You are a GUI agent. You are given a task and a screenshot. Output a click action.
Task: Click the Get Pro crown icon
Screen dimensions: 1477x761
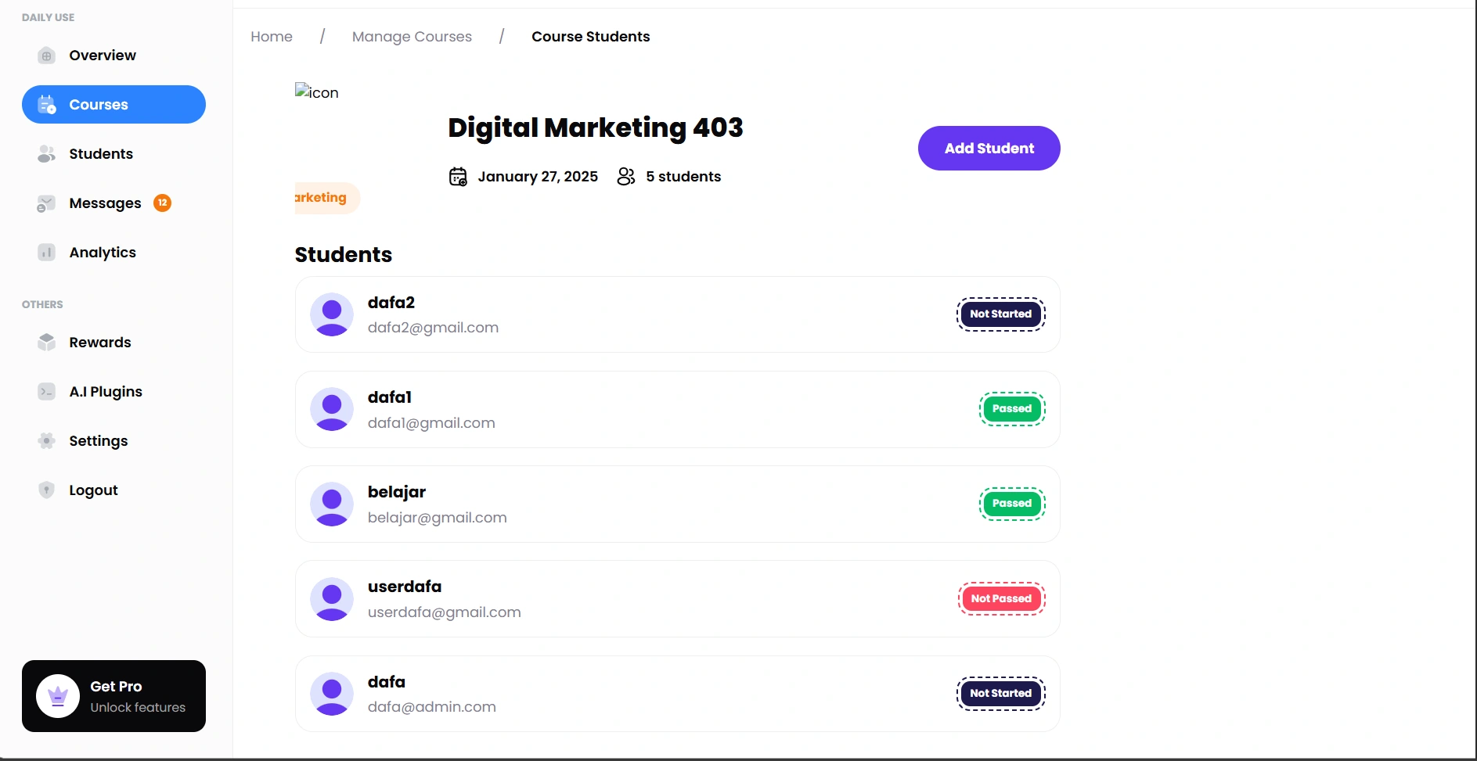[58, 696]
